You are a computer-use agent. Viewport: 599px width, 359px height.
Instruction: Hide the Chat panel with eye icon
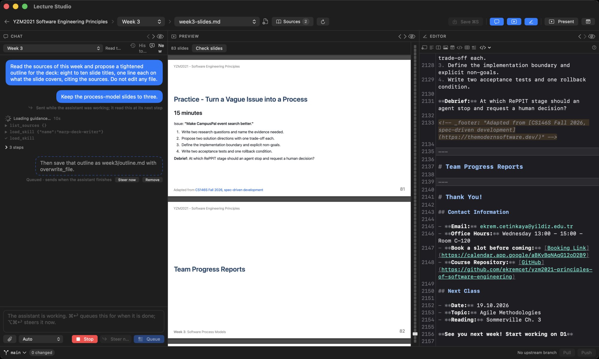[161, 36]
